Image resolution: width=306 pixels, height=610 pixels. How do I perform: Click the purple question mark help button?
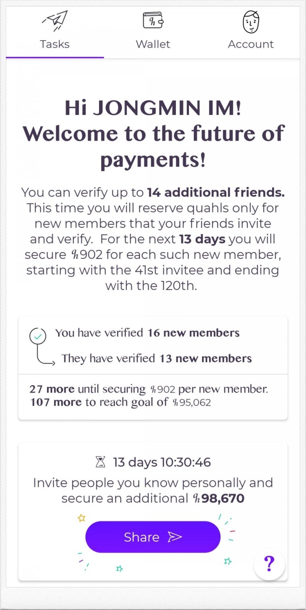269,564
